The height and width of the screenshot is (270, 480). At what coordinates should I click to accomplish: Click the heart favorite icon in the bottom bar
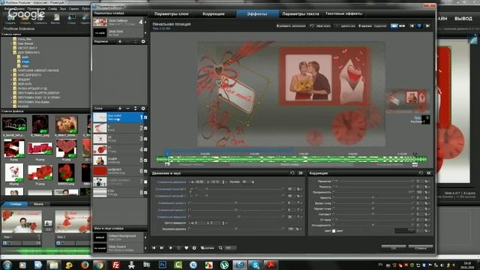(x=187, y=247)
